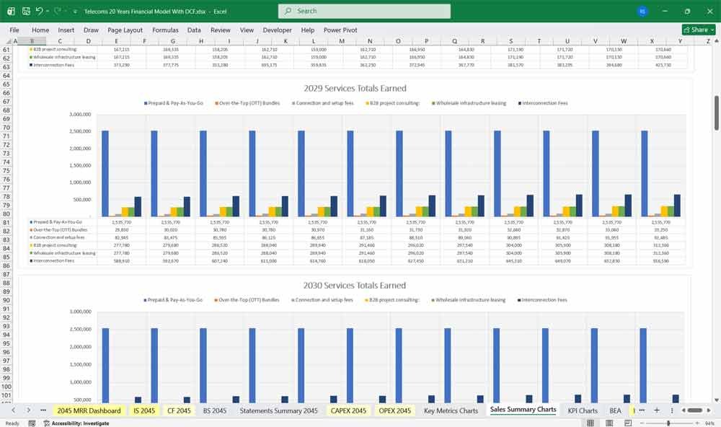Select row 61 header
Image resolution: width=721 pixels, height=427 pixels.
(x=6, y=49)
